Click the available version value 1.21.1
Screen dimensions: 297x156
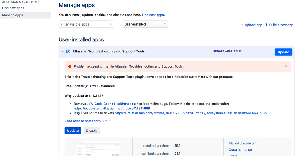coord(176,154)
